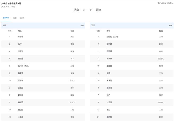Click the 天津 table header bar

(131, 26)
